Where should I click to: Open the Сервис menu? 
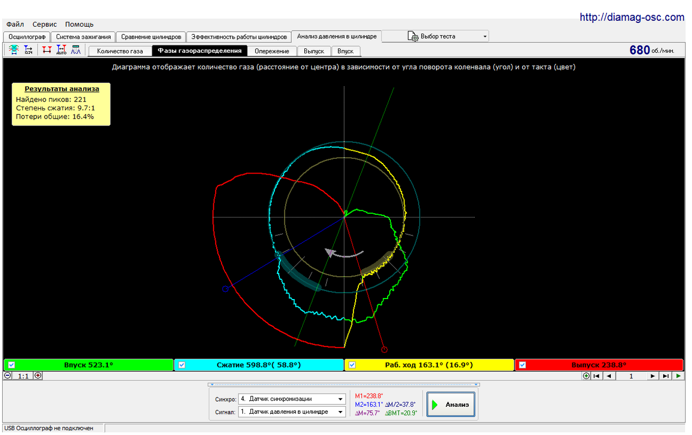pyautogui.click(x=44, y=24)
